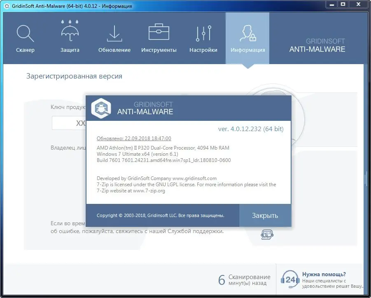Open Информация via the user padlock icon
The image size is (371, 298).
[x=247, y=33]
